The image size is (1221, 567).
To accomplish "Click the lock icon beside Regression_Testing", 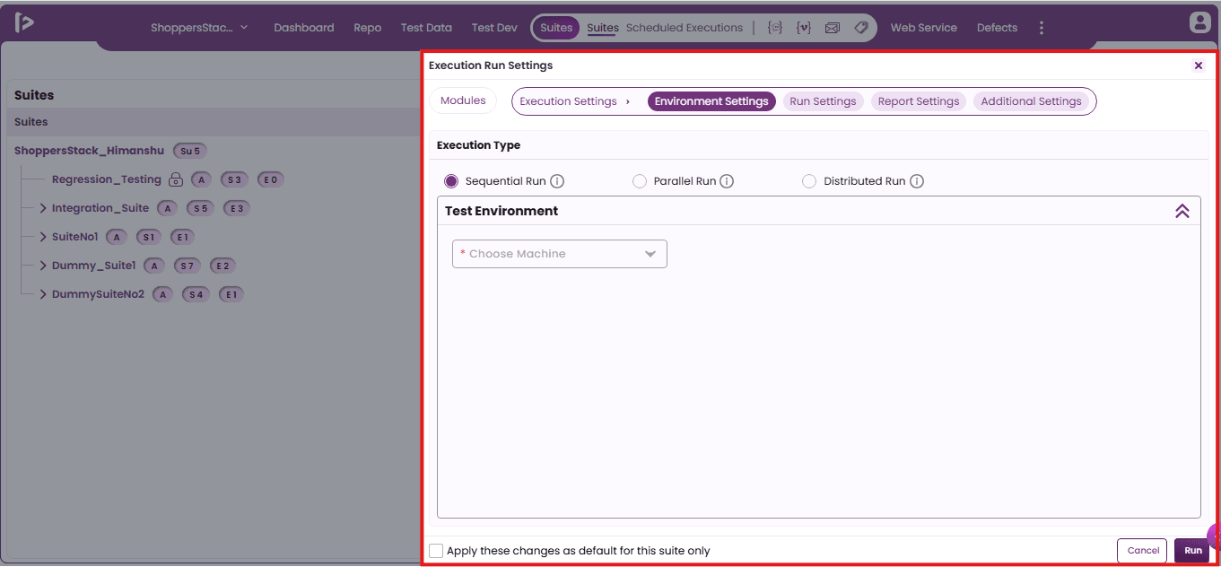I will coord(176,179).
